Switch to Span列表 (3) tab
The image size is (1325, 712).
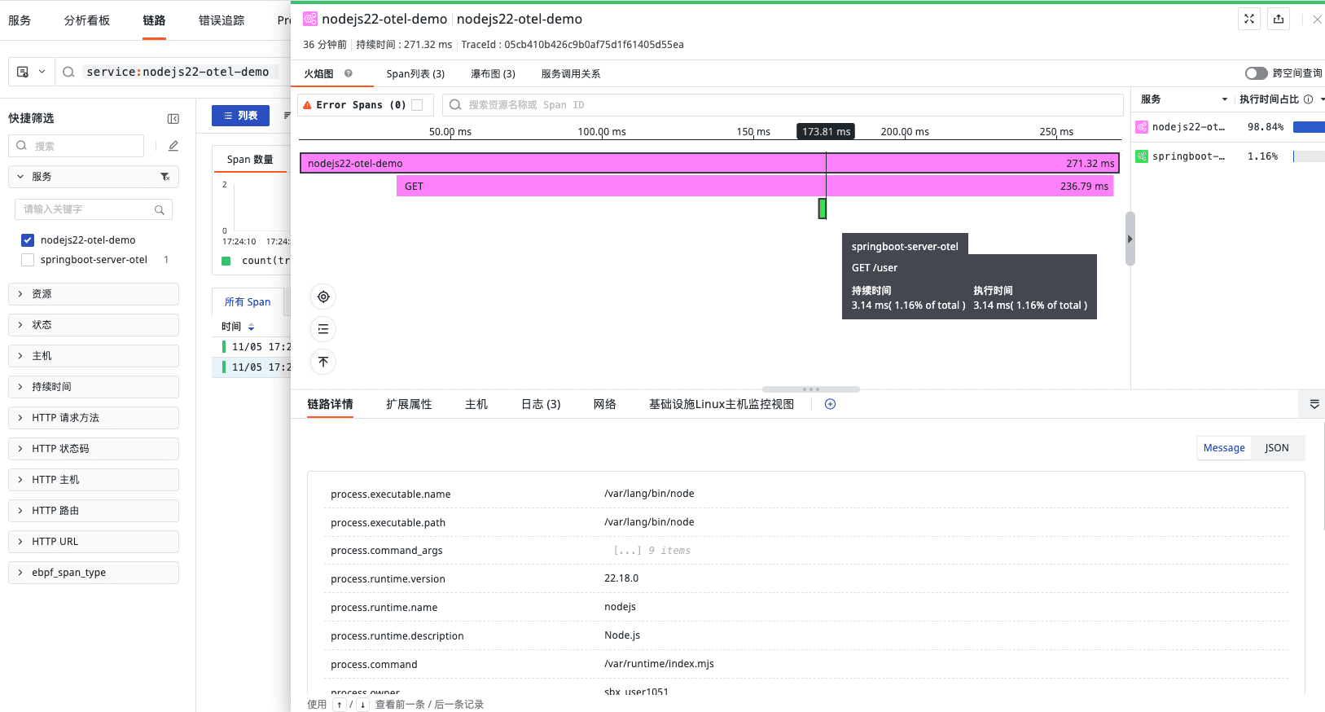pos(415,74)
